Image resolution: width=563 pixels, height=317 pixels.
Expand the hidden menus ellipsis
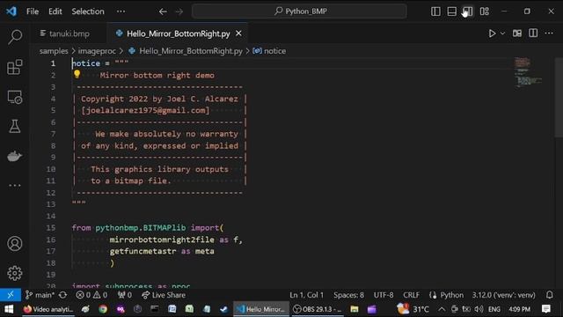coord(121,11)
